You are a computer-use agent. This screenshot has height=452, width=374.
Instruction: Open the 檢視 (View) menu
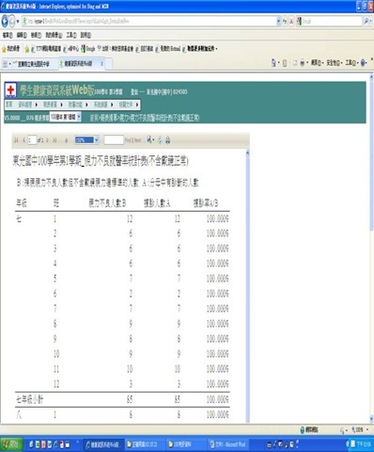pos(36,35)
